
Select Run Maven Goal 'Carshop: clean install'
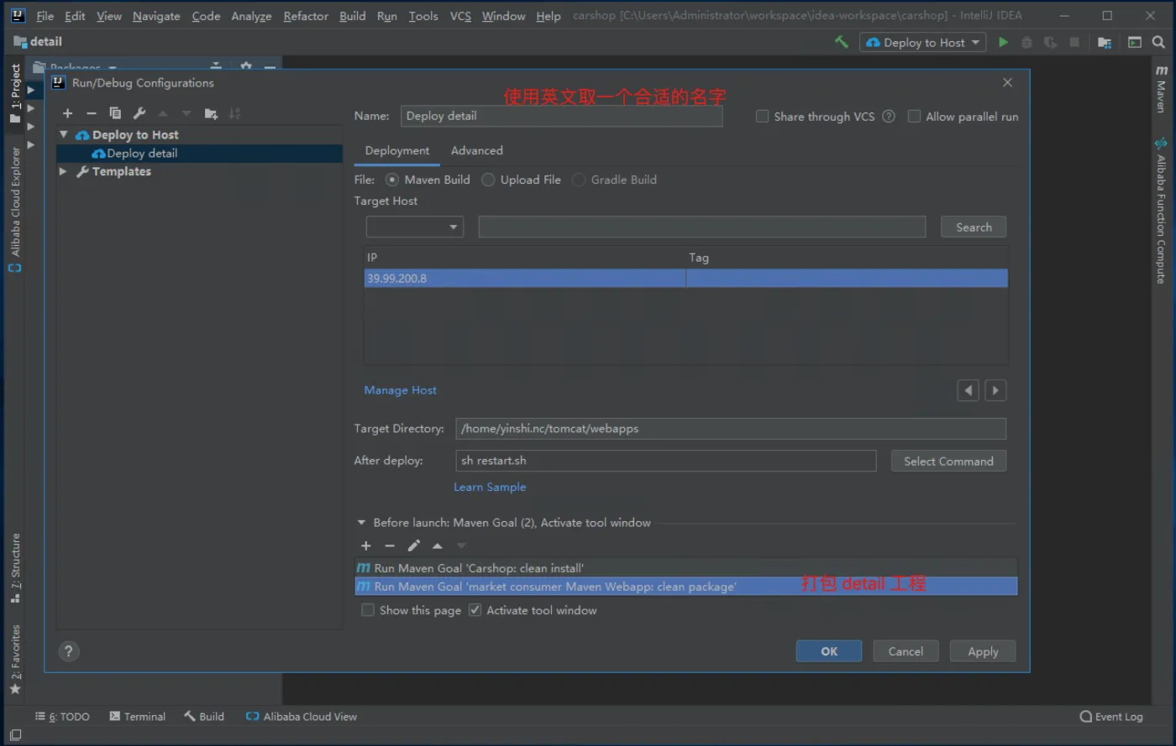(x=686, y=568)
